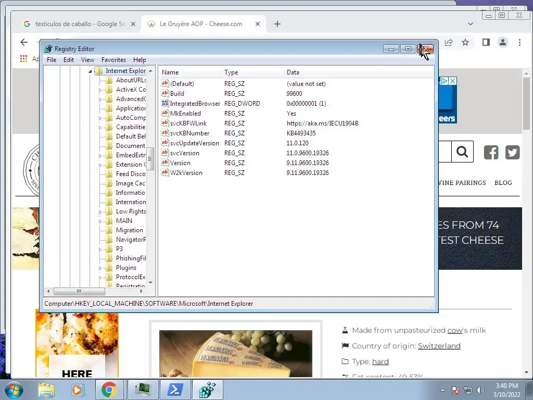
Task: Sort values by the Data column header
Action: [x=359, y=72]
